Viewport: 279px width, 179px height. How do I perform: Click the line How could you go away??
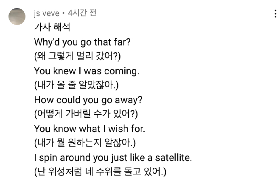[88, 100]
